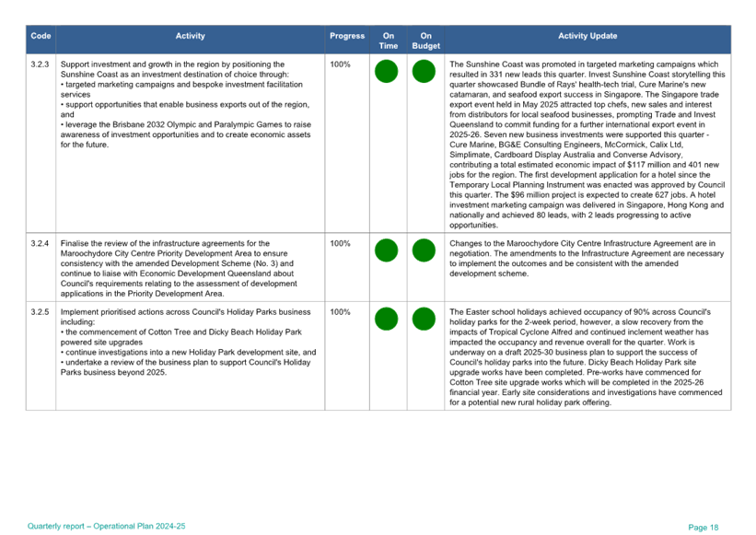The width and height of the screenshot is (756, 535).
Task: Click the Holiday Parks row's On Time indicator
Action: [x=387, y=319]
